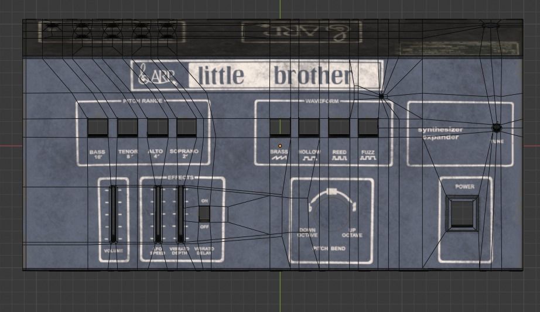This screenshot has width=540, height=312.
Task: Click the ARP clef logo beside little brother
Action: (x=158, y=76)
